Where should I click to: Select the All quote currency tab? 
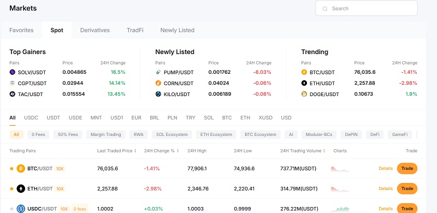point(13,117)
